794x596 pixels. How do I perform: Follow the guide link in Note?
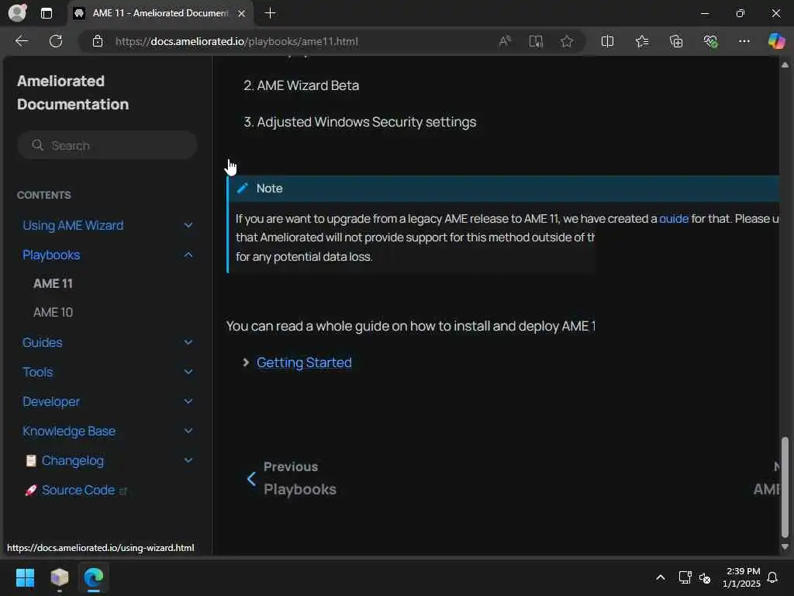pos(674,218)
